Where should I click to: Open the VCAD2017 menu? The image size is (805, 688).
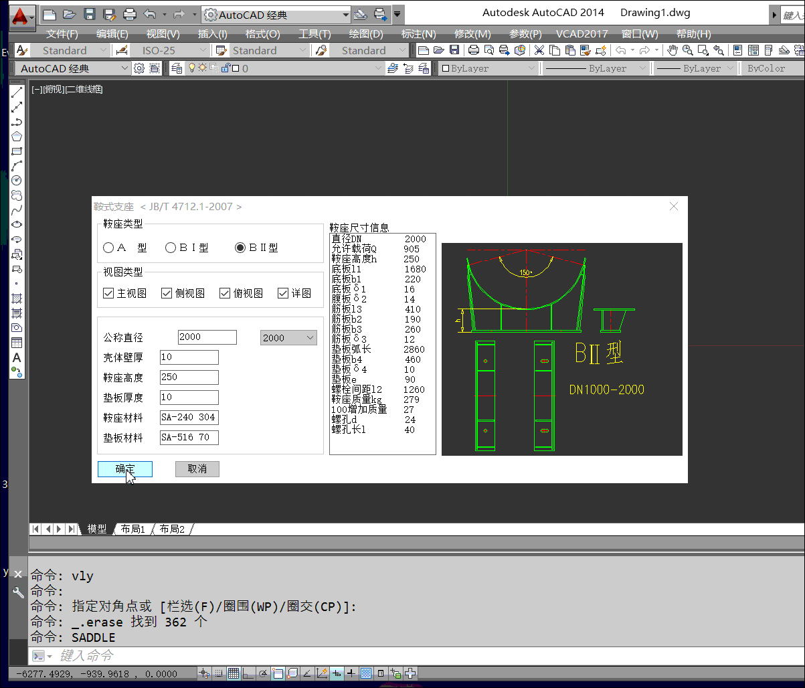tap(582, 33)
